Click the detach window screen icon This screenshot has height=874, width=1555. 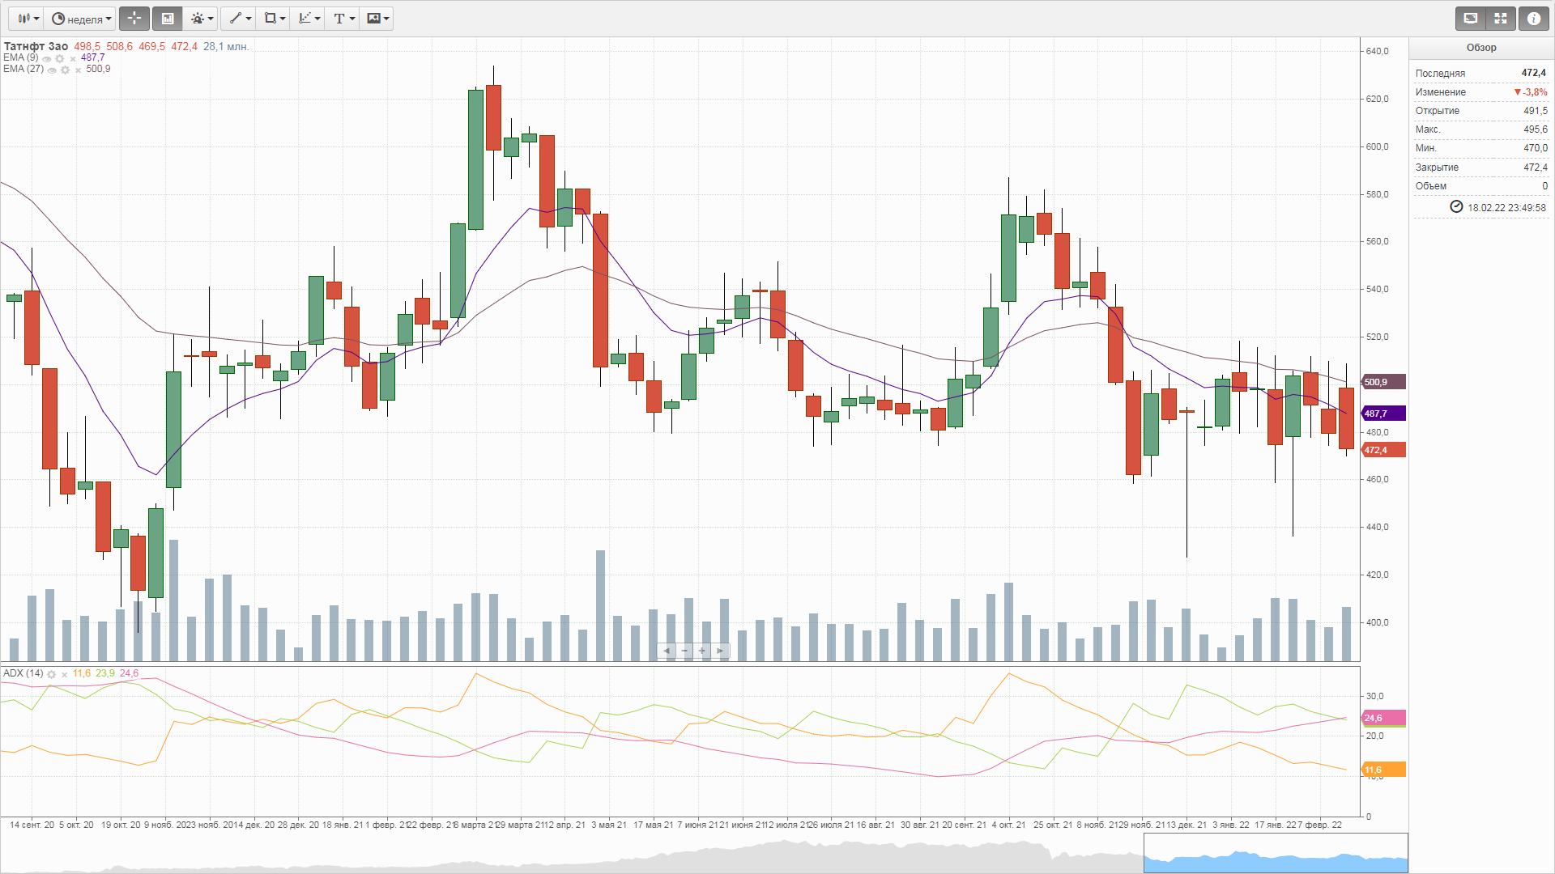coord(1471,19)
